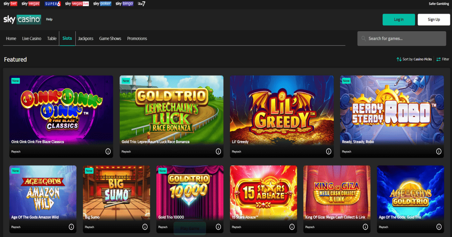Image resolution: width=452 pixels, height=237 pixels.
Task: Show info for Gold Trio 10000
Action: [x=218, y=227]
